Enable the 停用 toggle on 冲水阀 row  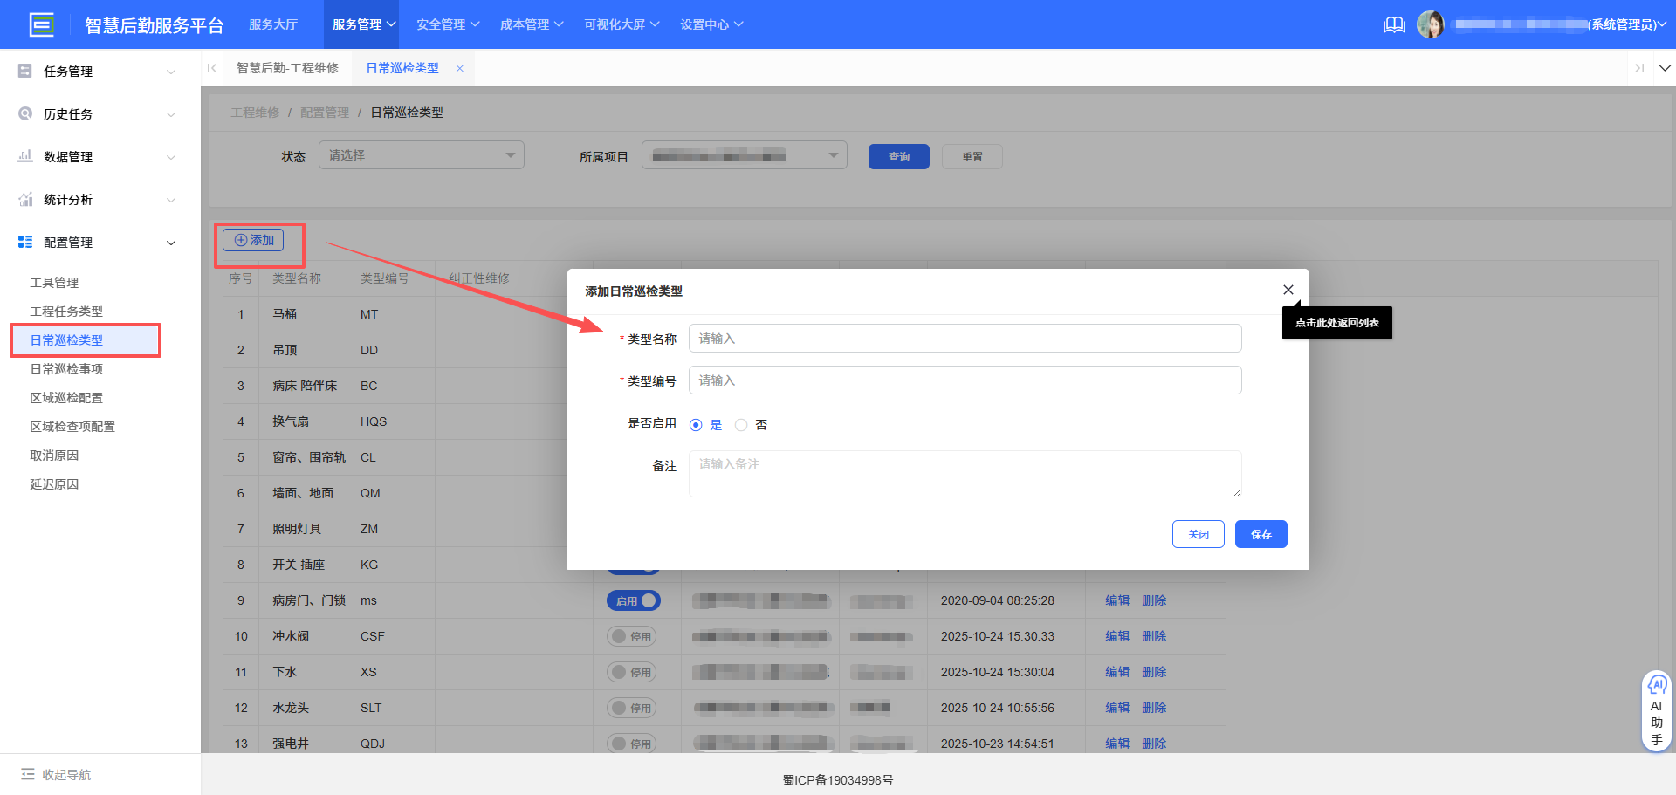(x=631, y=635)
